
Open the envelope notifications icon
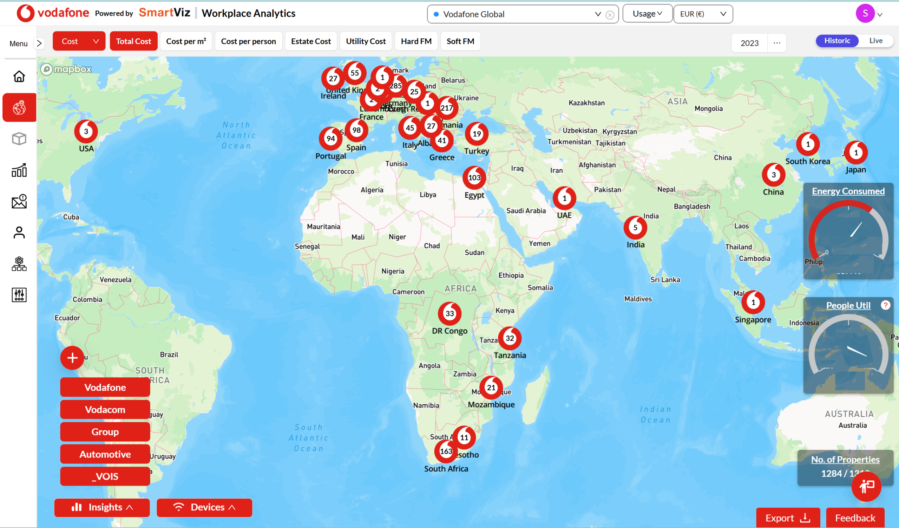[x=19, y=202]
